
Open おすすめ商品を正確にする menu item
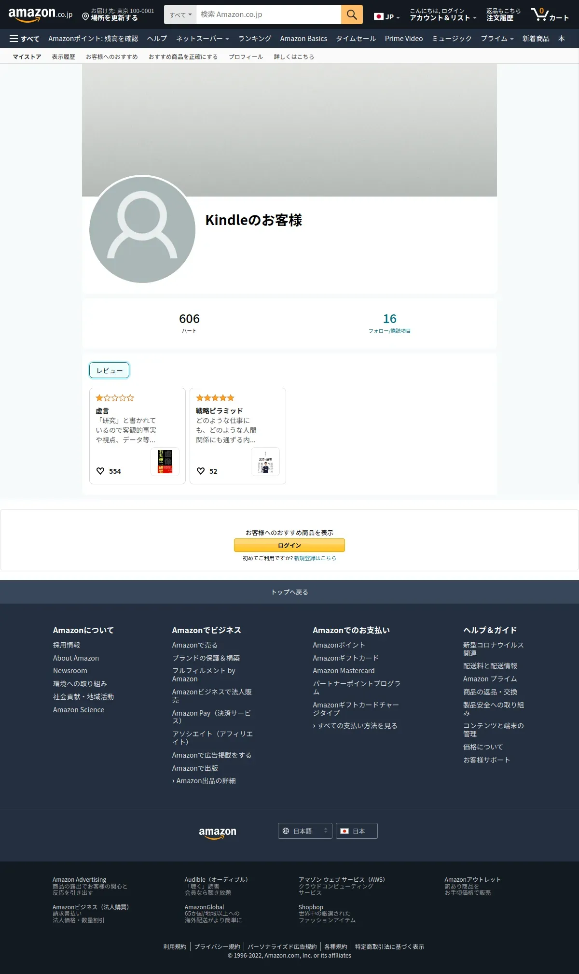[x=183, y=56]
